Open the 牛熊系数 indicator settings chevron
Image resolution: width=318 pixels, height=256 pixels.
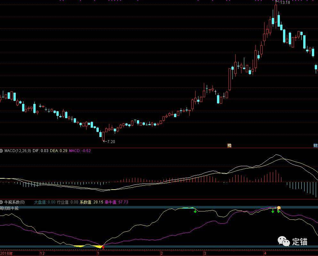click(1, 202)
